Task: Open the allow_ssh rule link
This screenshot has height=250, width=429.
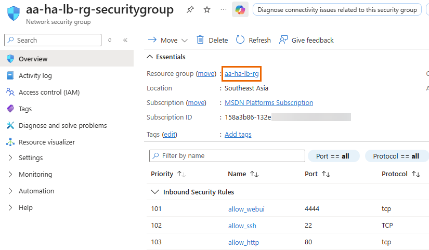Action: point(242,226)
